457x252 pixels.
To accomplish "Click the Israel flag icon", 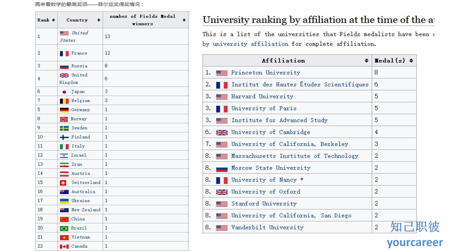I will 64,155.
